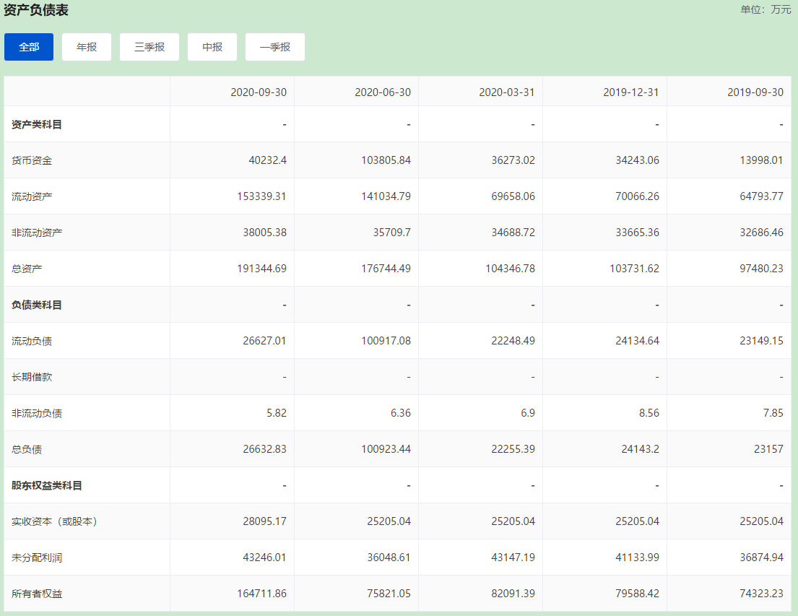The image size is (798, 616).
Task: Click the 总资产 row label
Action: tap(27, 269)
